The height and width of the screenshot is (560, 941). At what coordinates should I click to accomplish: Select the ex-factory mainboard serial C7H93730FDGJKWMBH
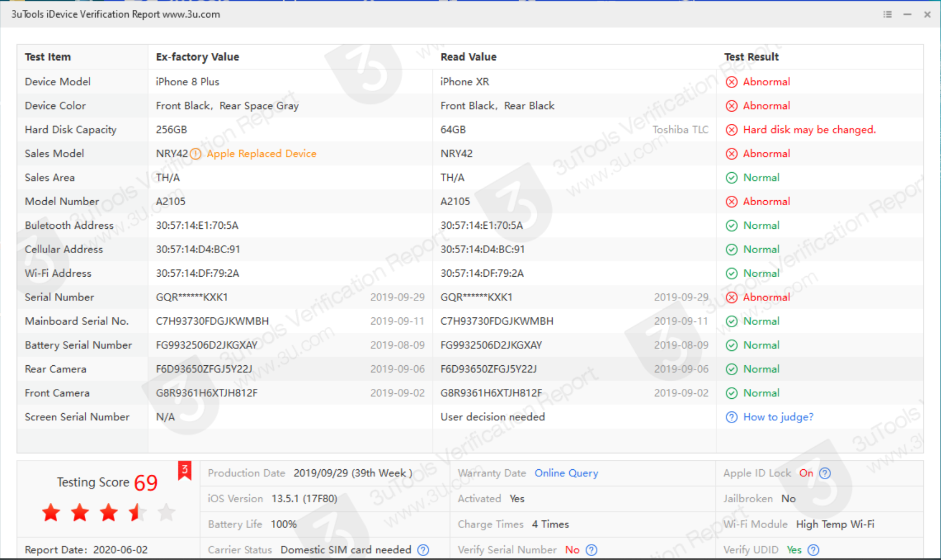tap(212, 321)
